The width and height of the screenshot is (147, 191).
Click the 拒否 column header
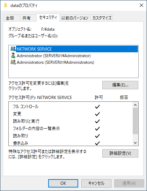(x=124, y=98)
